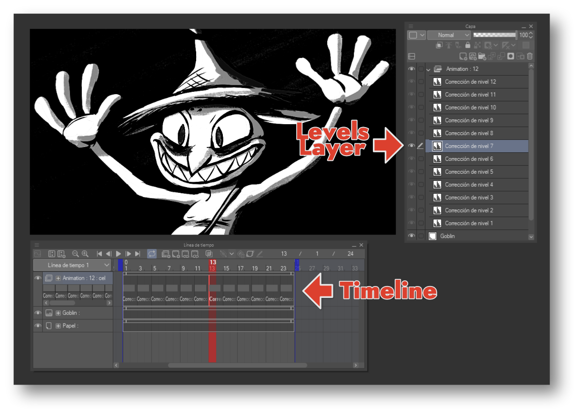Click the Delete layer trash icon
Viewport: 580px width, 415px height.
pyautogui.click(x=529, y=56)
